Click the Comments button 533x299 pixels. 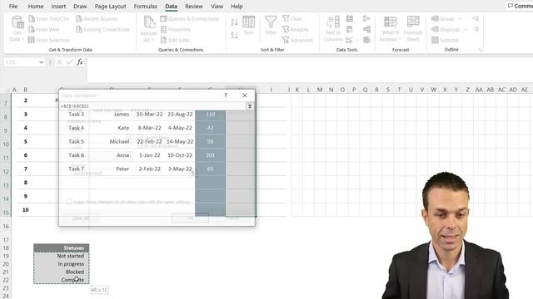[x=520, y=6]
